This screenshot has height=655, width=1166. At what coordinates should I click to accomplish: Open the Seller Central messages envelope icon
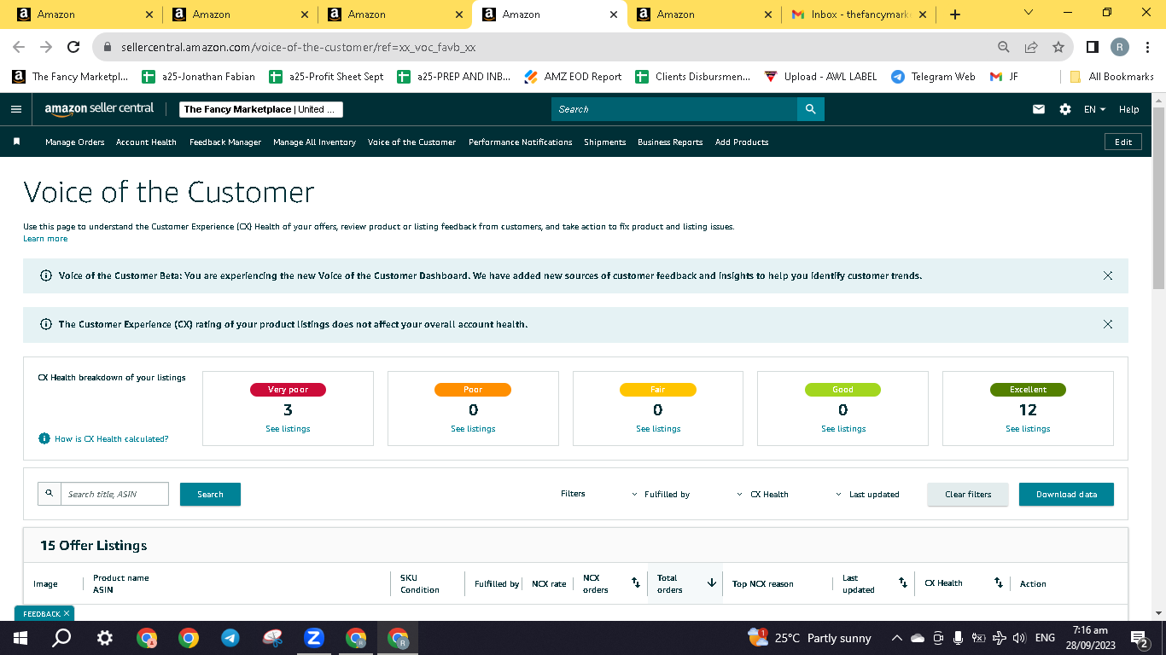pos(1039,109)
